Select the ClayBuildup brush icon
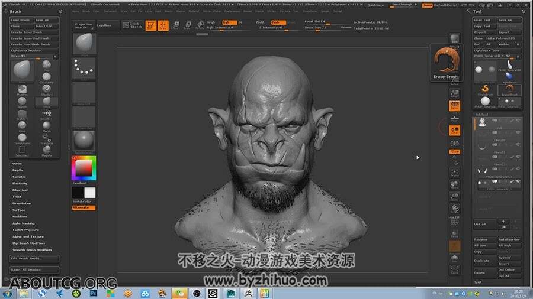This screenshot has width=533, height=299. pos(47,77)
